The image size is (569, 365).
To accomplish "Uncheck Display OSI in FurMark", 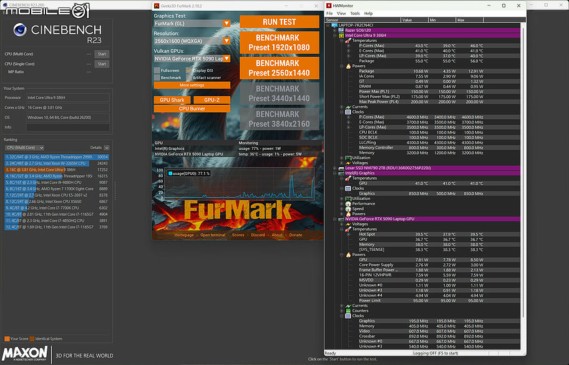I will tap(188, 71).
